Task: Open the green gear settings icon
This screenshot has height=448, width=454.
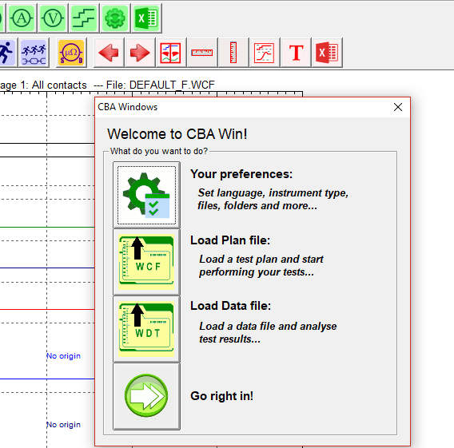Action: [115, 18]
